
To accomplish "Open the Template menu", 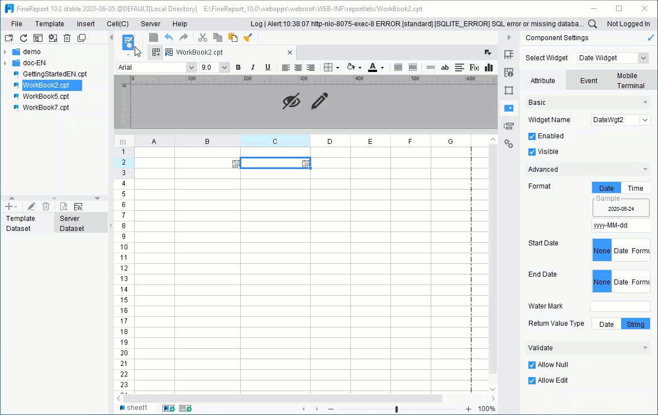I will click(50, 24).
